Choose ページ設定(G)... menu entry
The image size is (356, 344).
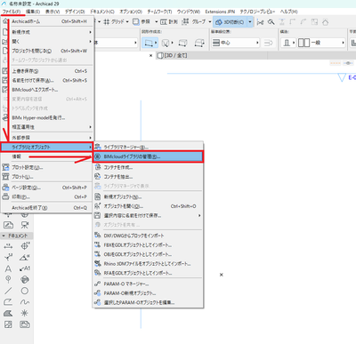47,188
